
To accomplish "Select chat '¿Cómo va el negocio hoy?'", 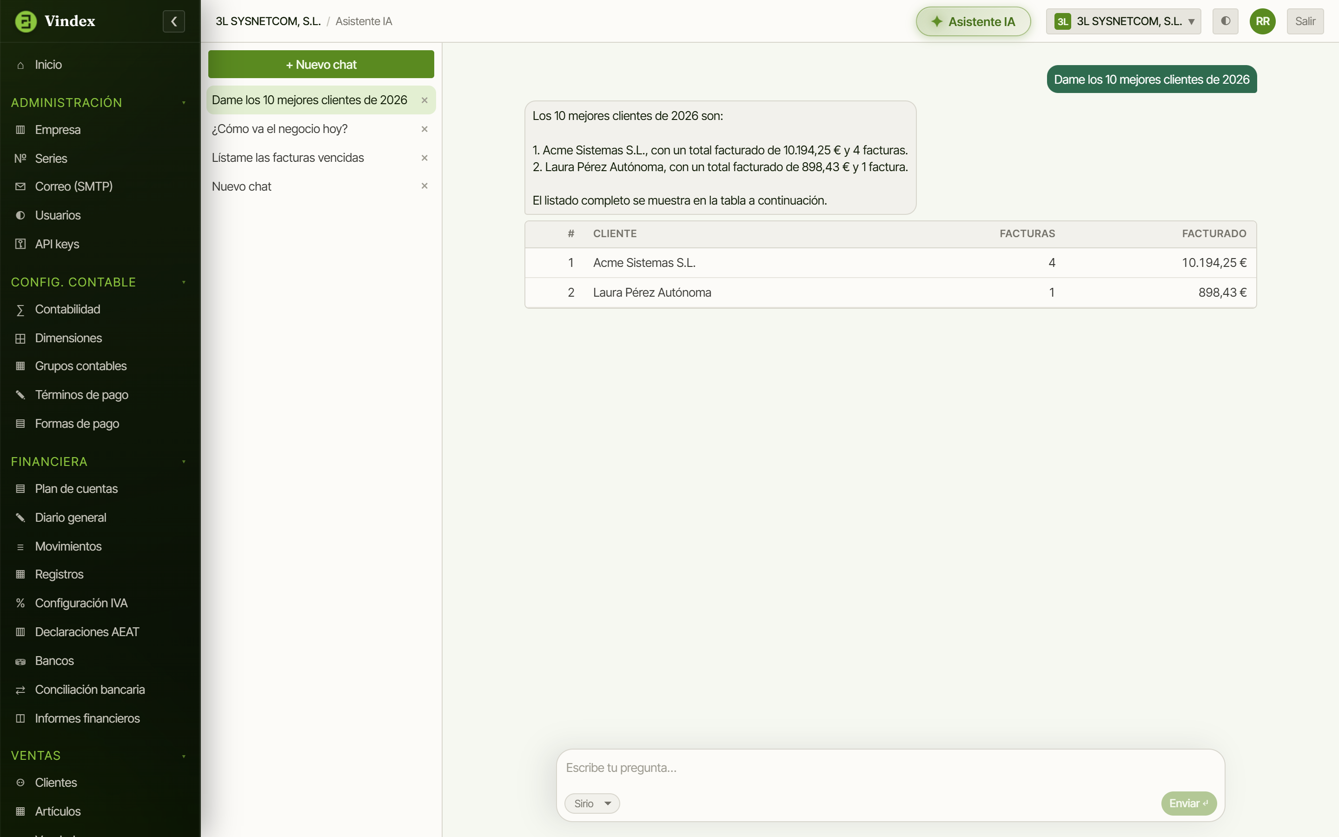I will click(279, 129).
